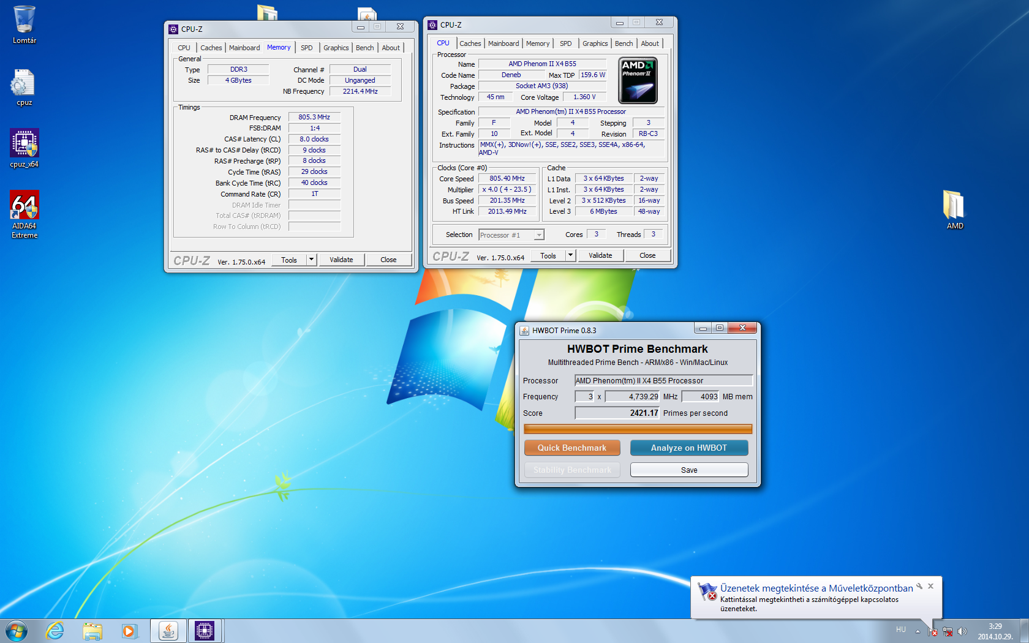
Task: Switch to CPU-Z taskbar button
Action: click(x=205, y=631)
